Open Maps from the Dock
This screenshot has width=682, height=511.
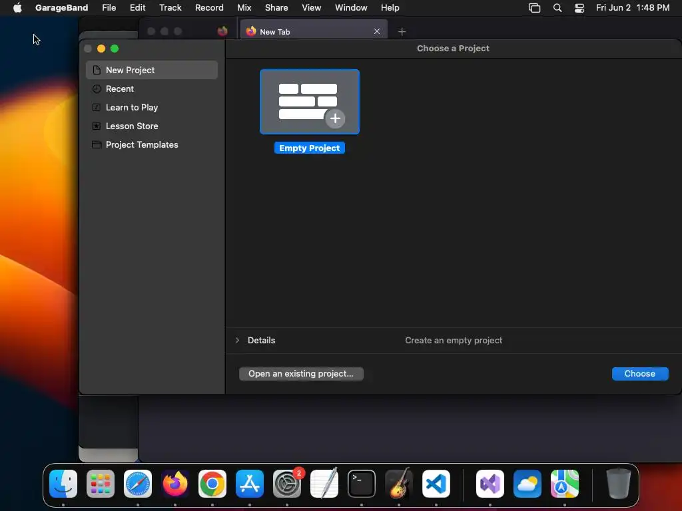click(565, 484)
